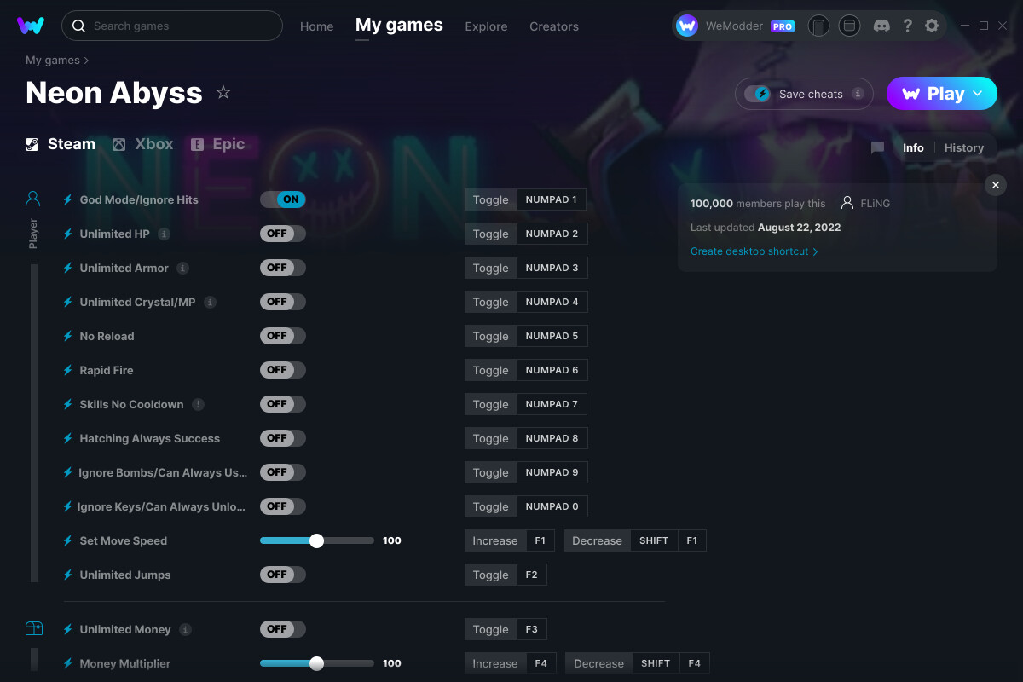The width and height of the screenshot is (1023, 682).
Task: Open the History tab
Action: [963, 147]
